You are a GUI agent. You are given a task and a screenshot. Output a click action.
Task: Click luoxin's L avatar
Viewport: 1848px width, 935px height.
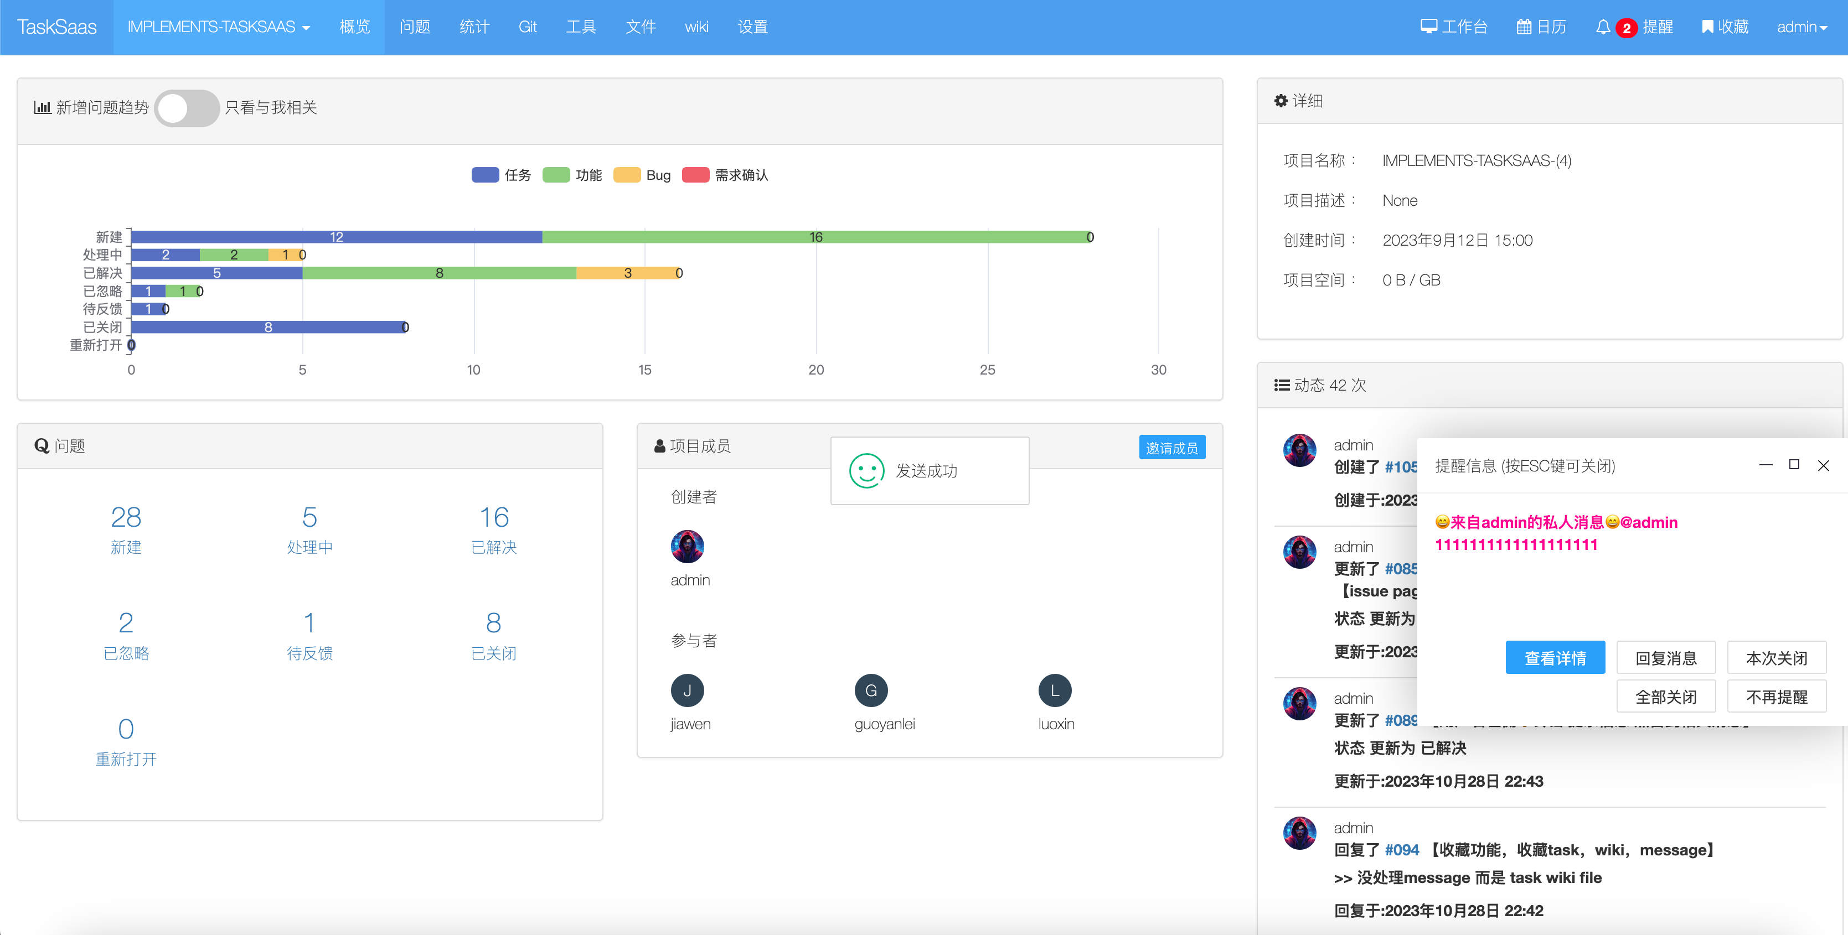pos(1054,690)
